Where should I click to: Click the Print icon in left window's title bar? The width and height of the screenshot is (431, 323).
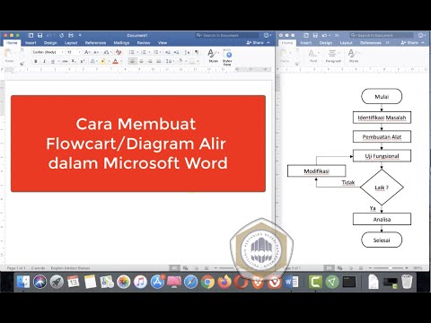(71, 35)
